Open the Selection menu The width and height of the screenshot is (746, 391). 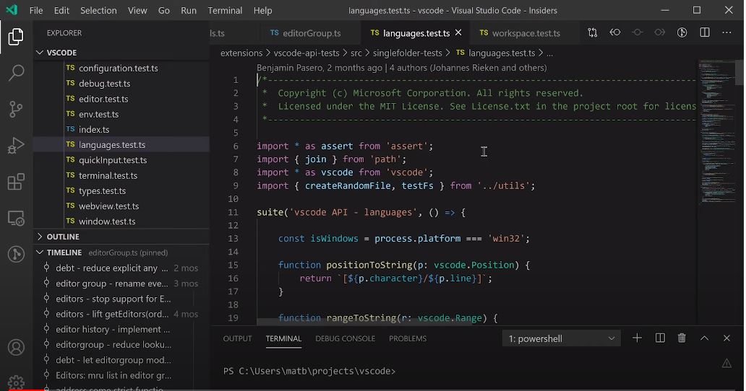point(98,10)
